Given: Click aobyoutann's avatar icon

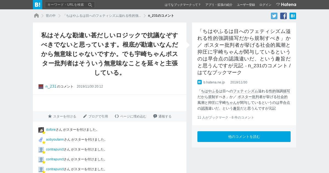Looking at the screenshot, I should pos(41,140).
